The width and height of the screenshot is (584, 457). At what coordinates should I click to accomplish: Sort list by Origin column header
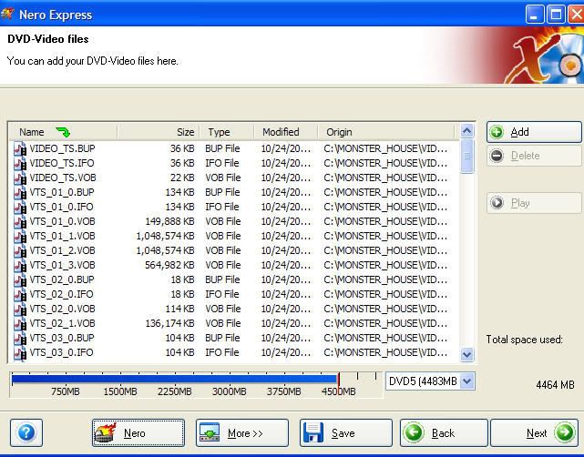coord(386,132)
